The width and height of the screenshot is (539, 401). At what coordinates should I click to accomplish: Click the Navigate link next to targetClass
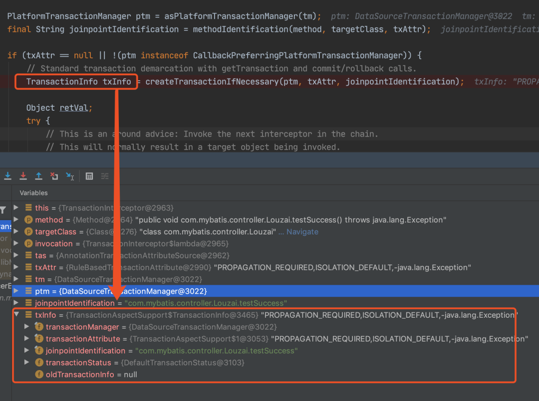click(x=302, y=231)
